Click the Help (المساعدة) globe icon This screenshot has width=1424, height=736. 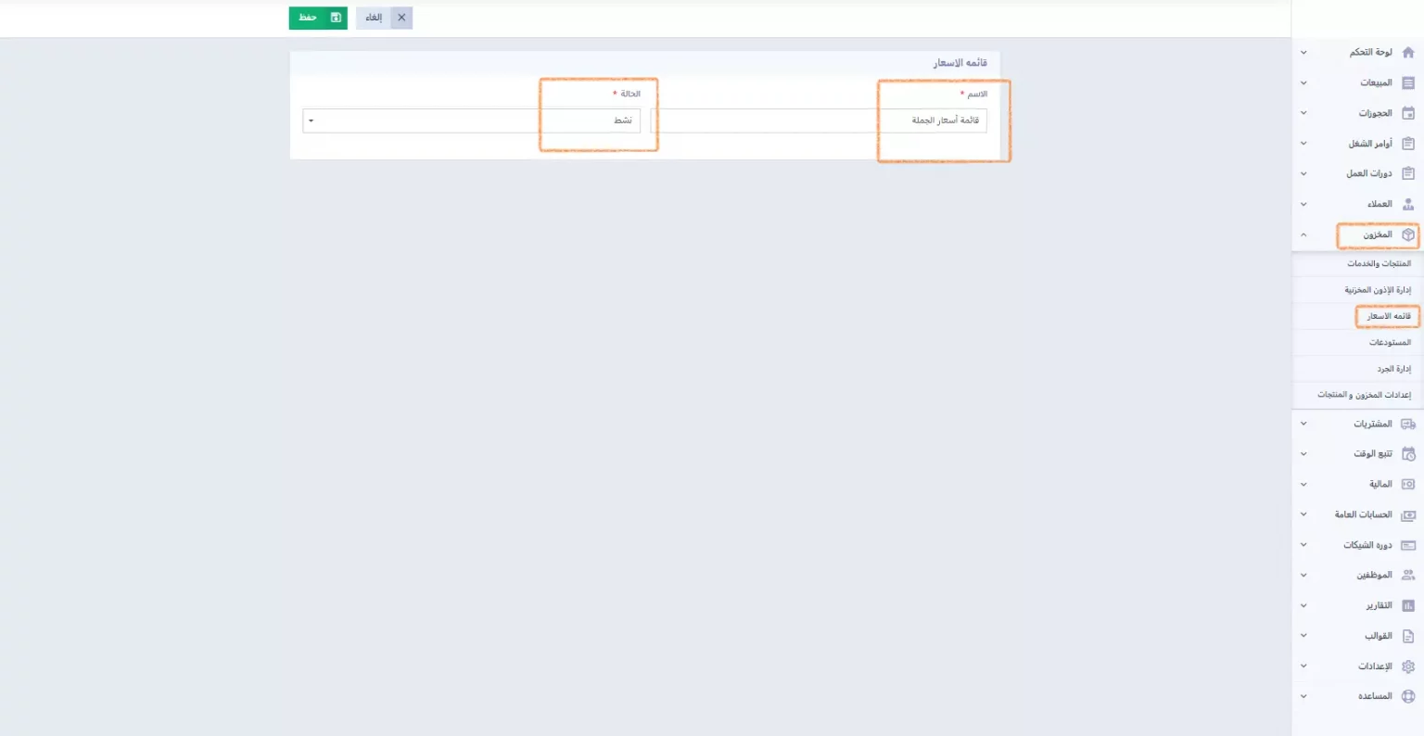pyautogui.click(x=1408, y=696)
